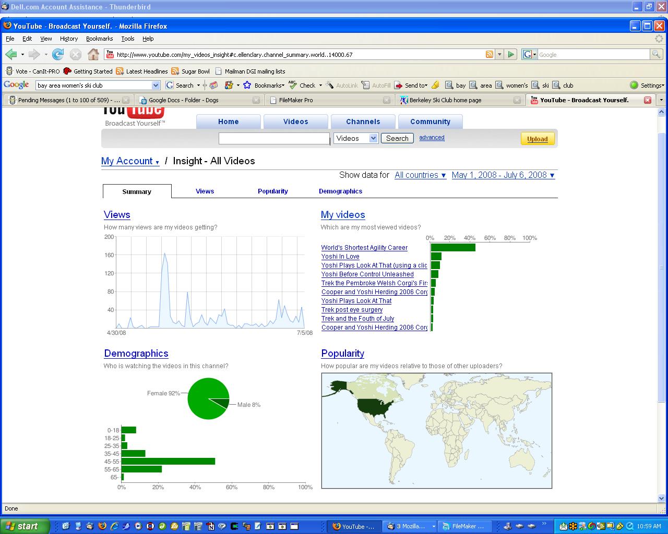This screenshot has width=668, height=534.
Task: Open the Videos search type dropdown
Action: pos(356,138)
